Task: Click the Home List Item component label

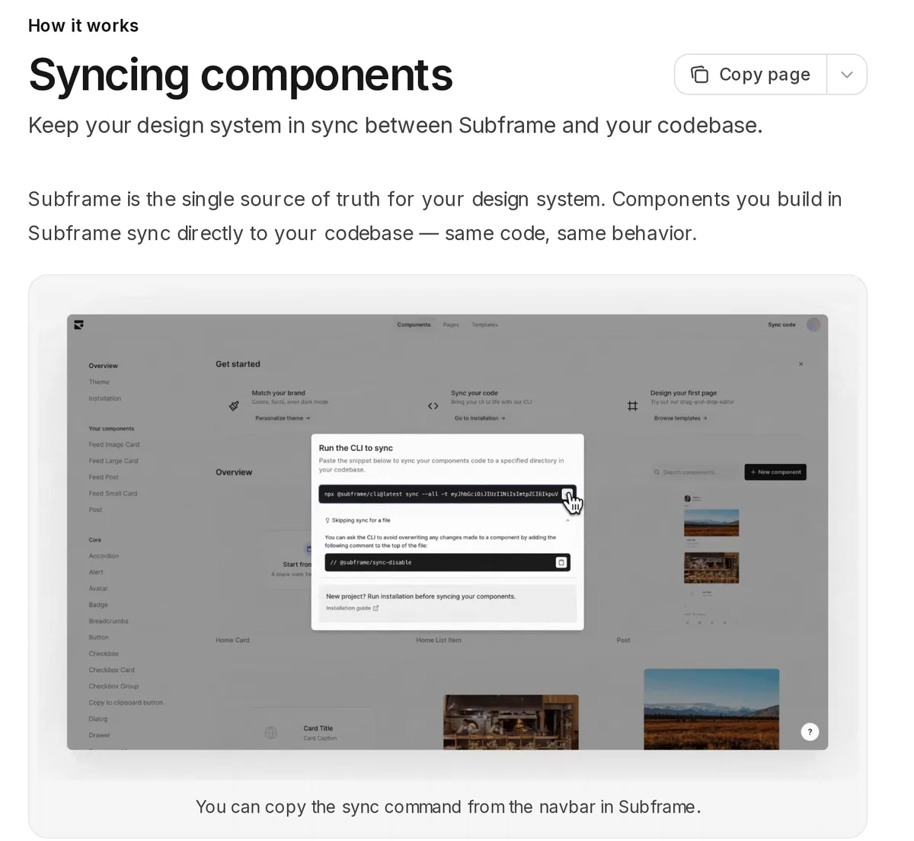Action: click(x=439, y=640)
